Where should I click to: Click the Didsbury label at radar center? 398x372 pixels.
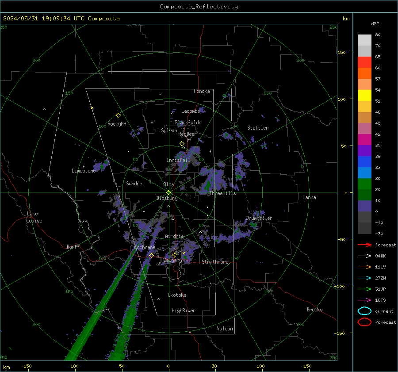coord(167,198)
